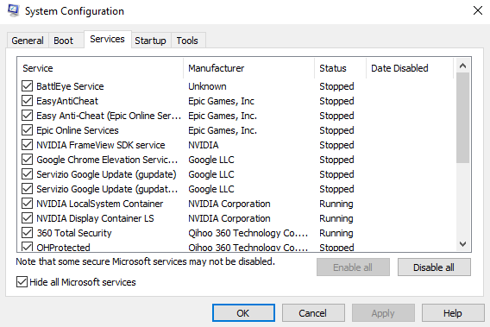Select NVIDIA LocalSystem Container name

(x=100, y=204)
